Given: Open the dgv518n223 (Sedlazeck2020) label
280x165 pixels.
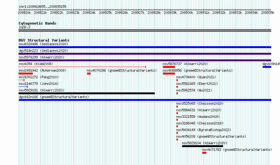Looking at the screenshot, I should pyautogui.click(x=43, y=51).
